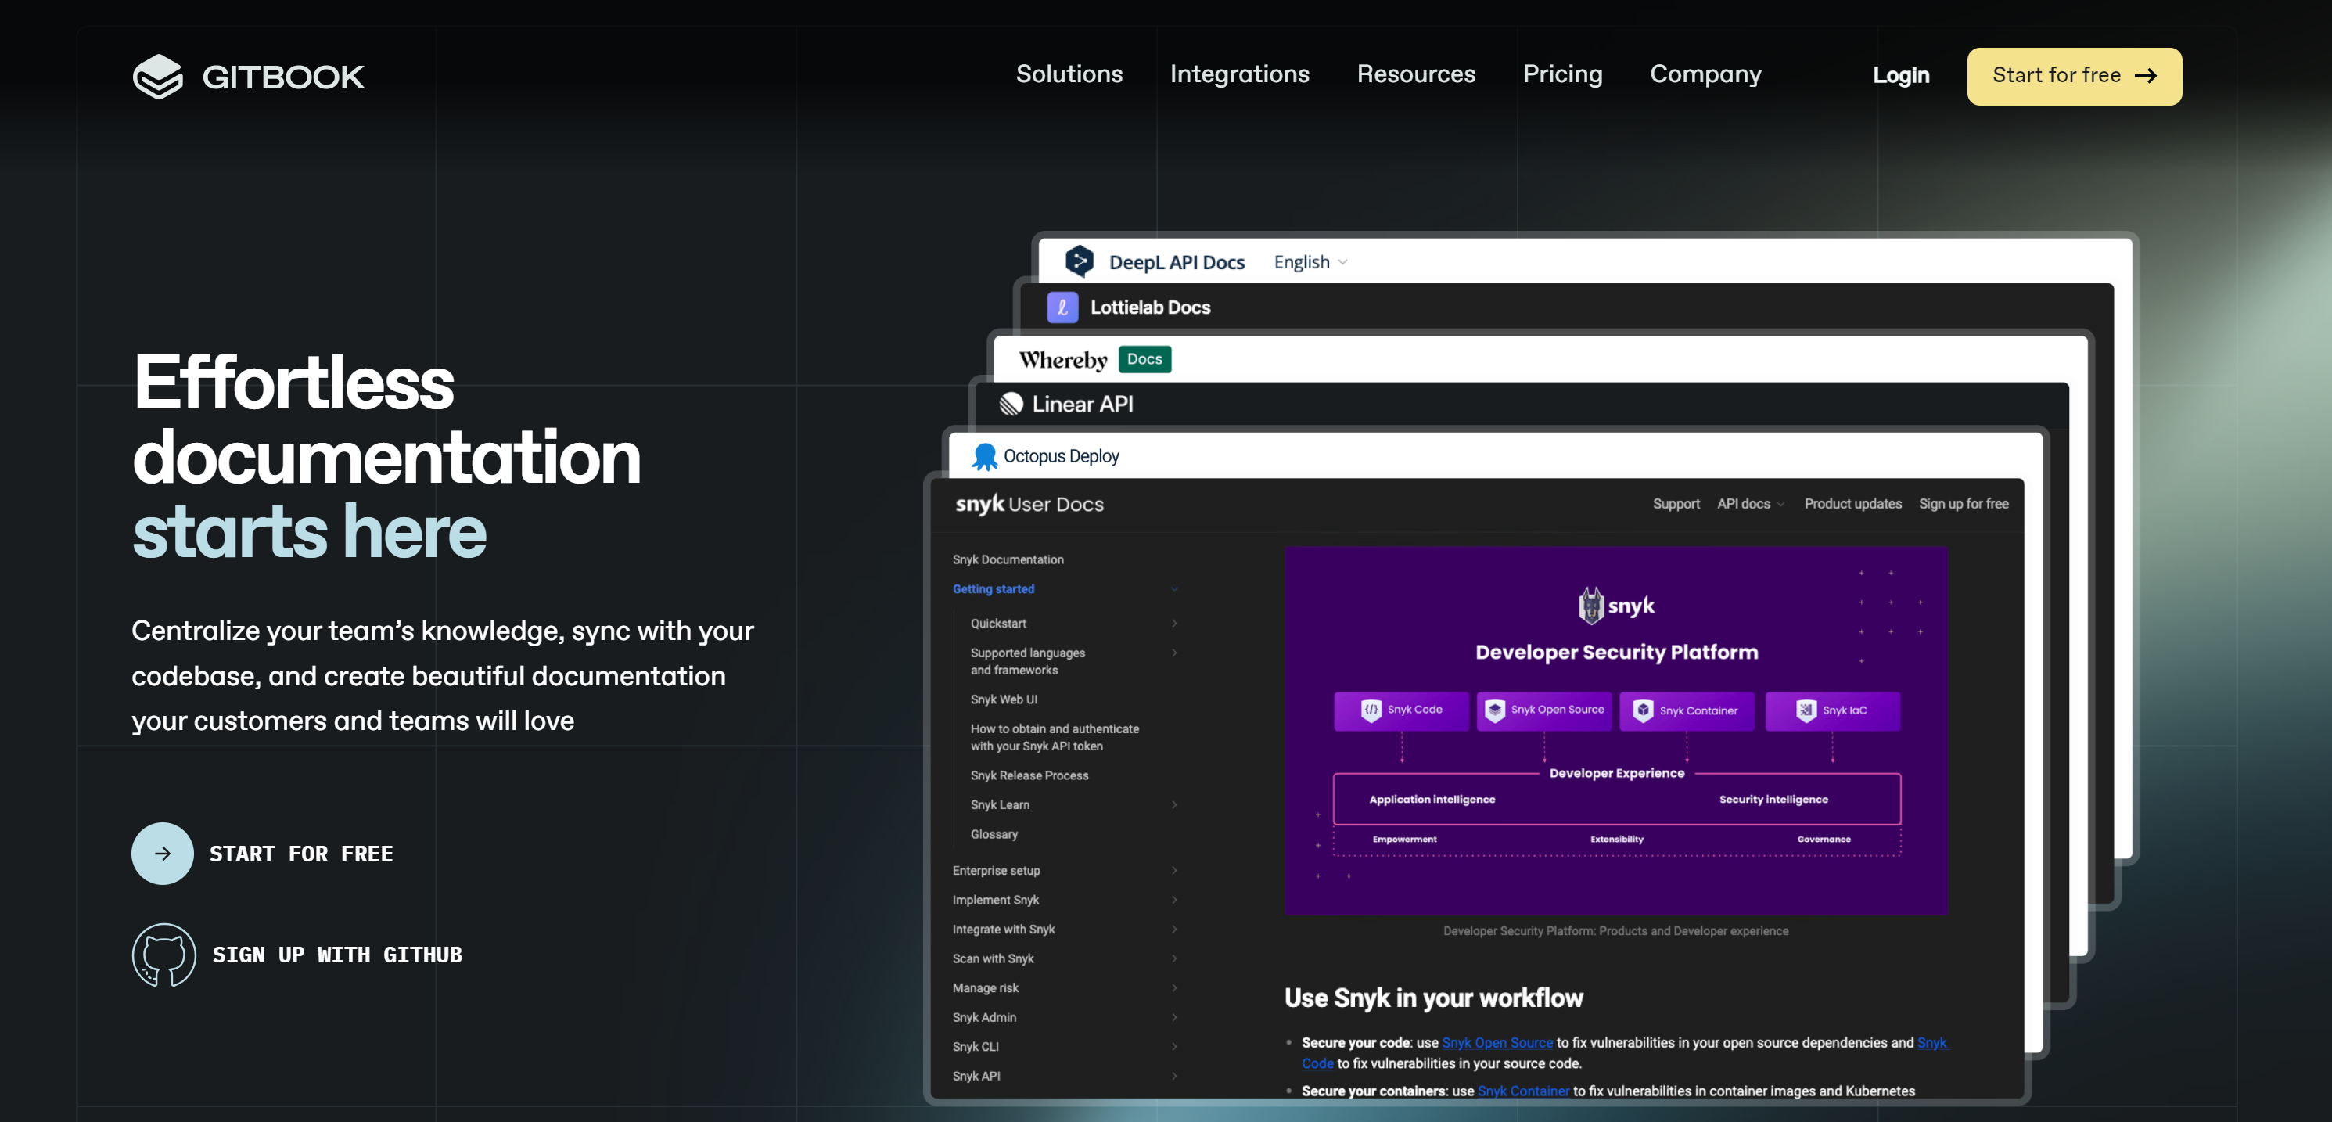The height and width of the screenshot is (1122, 2332).
Task: Click the DeepL hexagon logo icon
Action: (1078, 261)
